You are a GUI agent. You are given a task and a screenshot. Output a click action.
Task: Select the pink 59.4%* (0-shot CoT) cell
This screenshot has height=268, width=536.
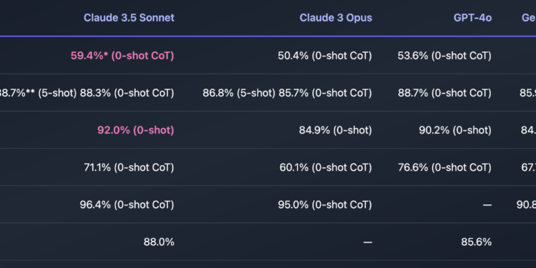(122, 56)
